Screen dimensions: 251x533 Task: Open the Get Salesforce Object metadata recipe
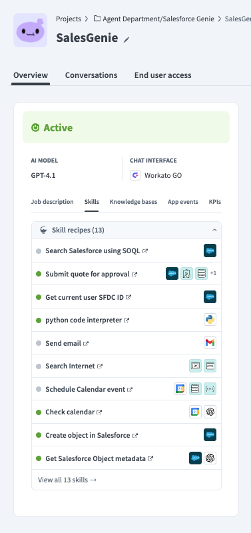pyautogui.click(x=95, y=458)
